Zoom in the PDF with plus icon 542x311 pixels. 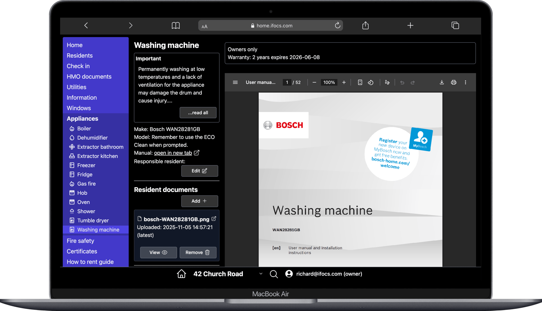pyautogui.click(x=344, y=82)
